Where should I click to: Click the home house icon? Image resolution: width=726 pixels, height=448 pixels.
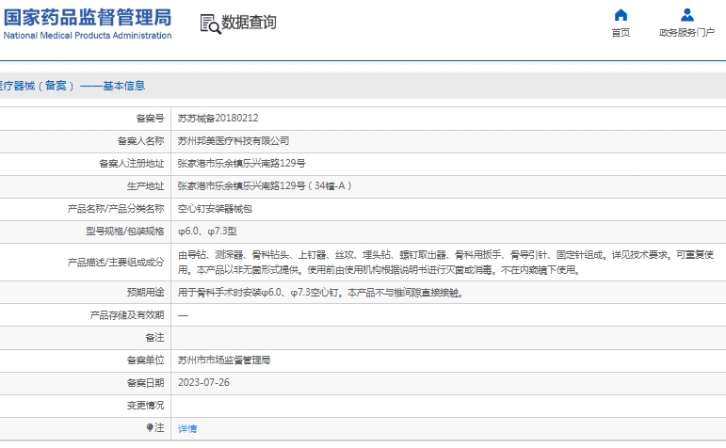(621, 15)
